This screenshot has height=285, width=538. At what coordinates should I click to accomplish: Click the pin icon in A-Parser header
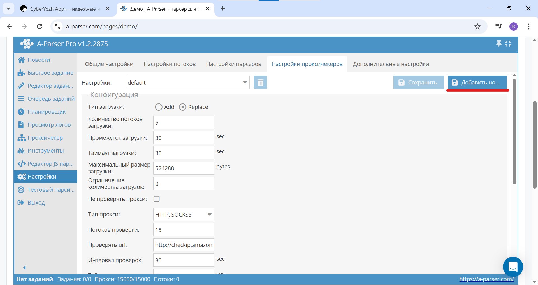[x=499, y=44]
